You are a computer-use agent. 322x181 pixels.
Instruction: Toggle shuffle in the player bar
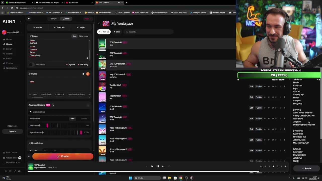point(147,166)
